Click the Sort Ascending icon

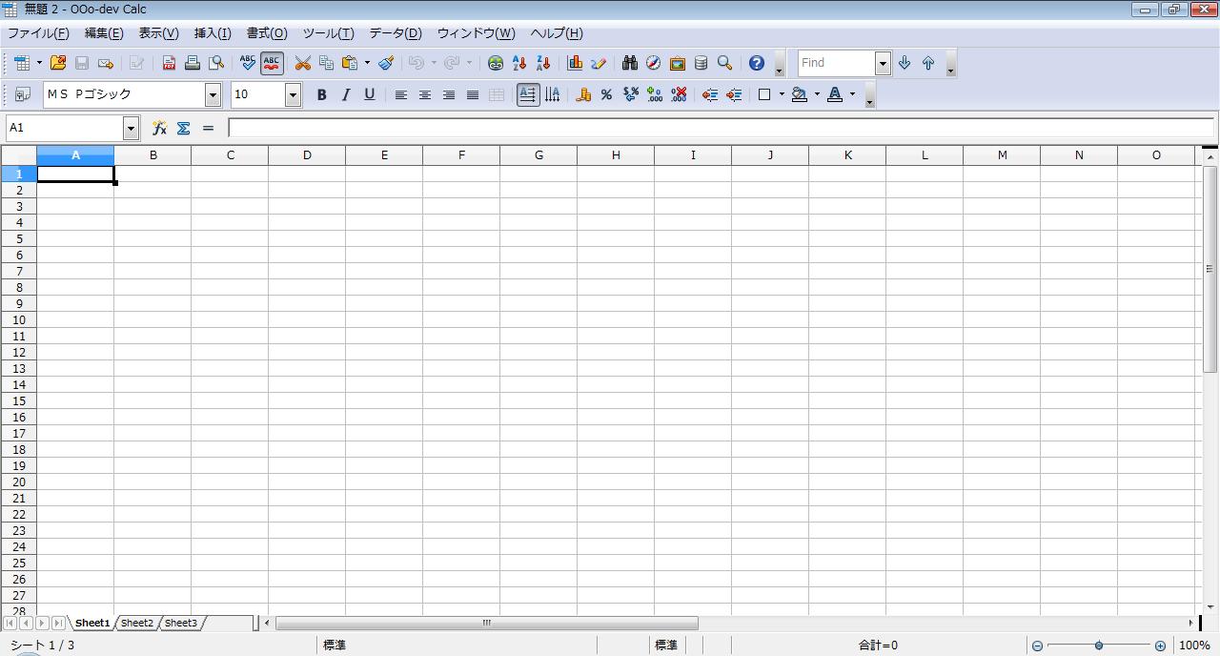point(519,63)
